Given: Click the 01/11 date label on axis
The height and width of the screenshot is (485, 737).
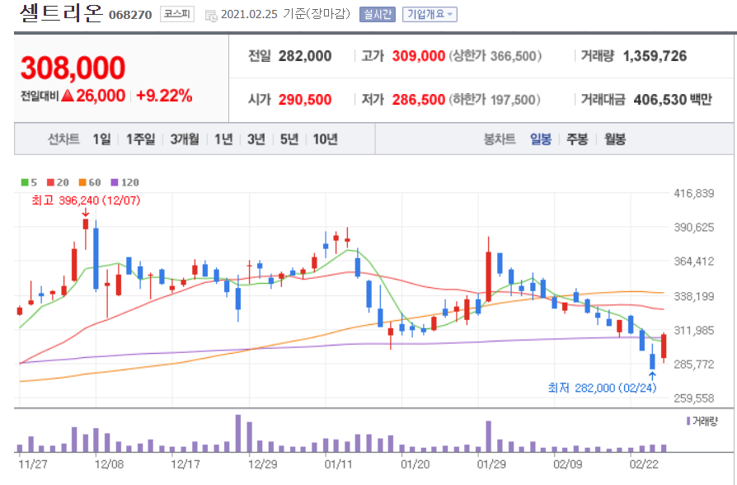Looking at the screenshot, I should [339, 464].
